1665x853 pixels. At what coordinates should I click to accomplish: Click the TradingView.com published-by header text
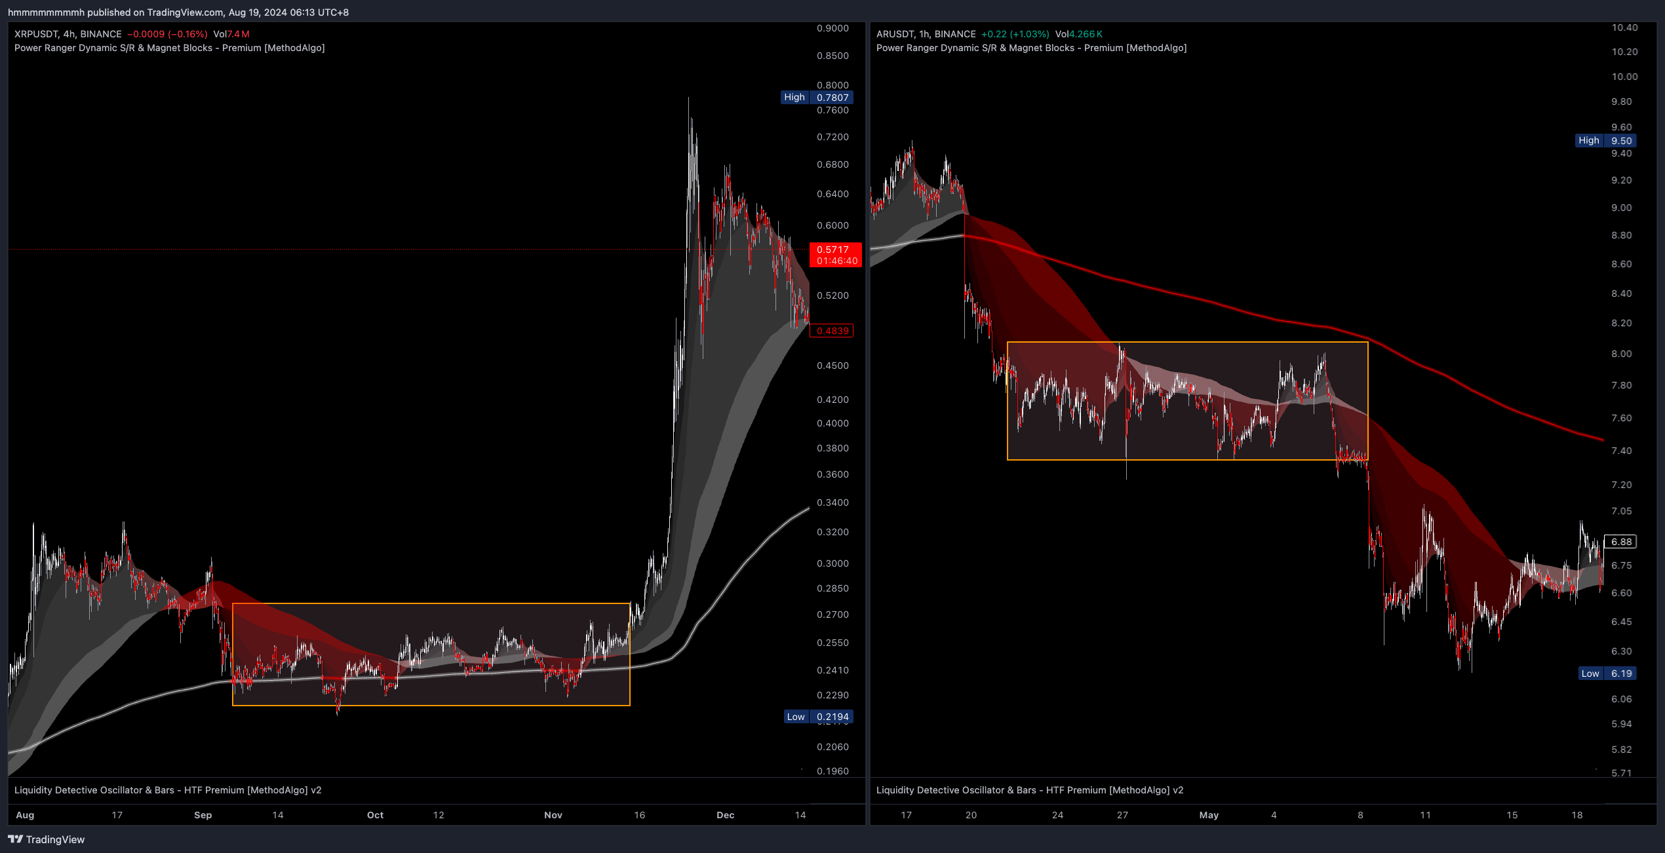click(x=178, y=12)
